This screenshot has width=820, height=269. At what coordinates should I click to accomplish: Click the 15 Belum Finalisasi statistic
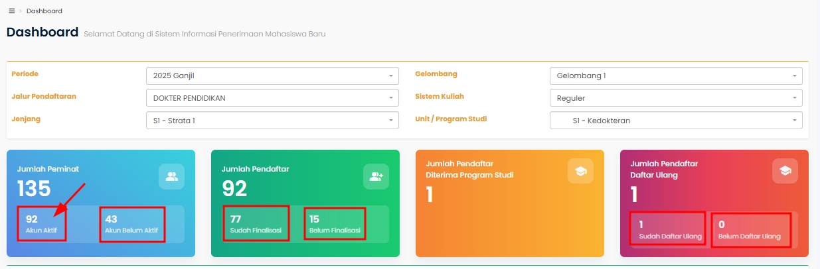(x=335, y=224)
